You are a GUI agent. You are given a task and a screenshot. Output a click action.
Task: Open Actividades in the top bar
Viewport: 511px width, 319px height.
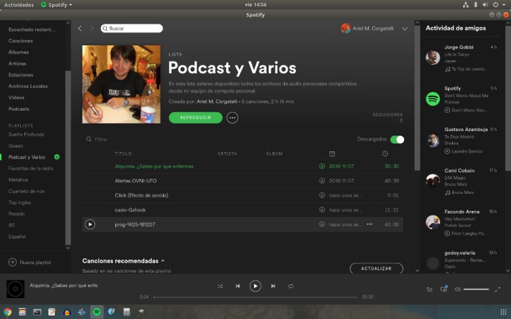[19, 5]
